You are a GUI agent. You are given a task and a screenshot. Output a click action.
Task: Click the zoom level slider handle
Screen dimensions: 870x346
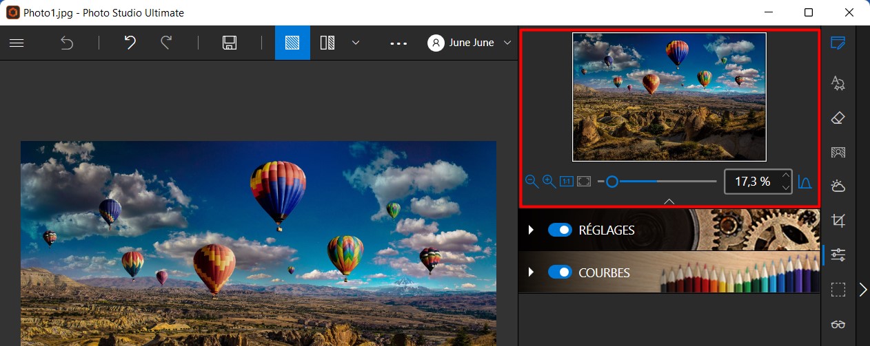(x=611, y=182)
